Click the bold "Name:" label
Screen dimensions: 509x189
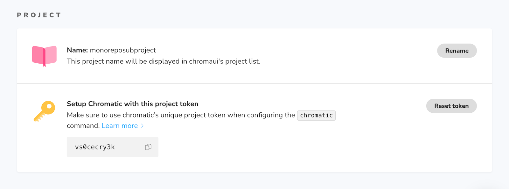pos(77,50)
